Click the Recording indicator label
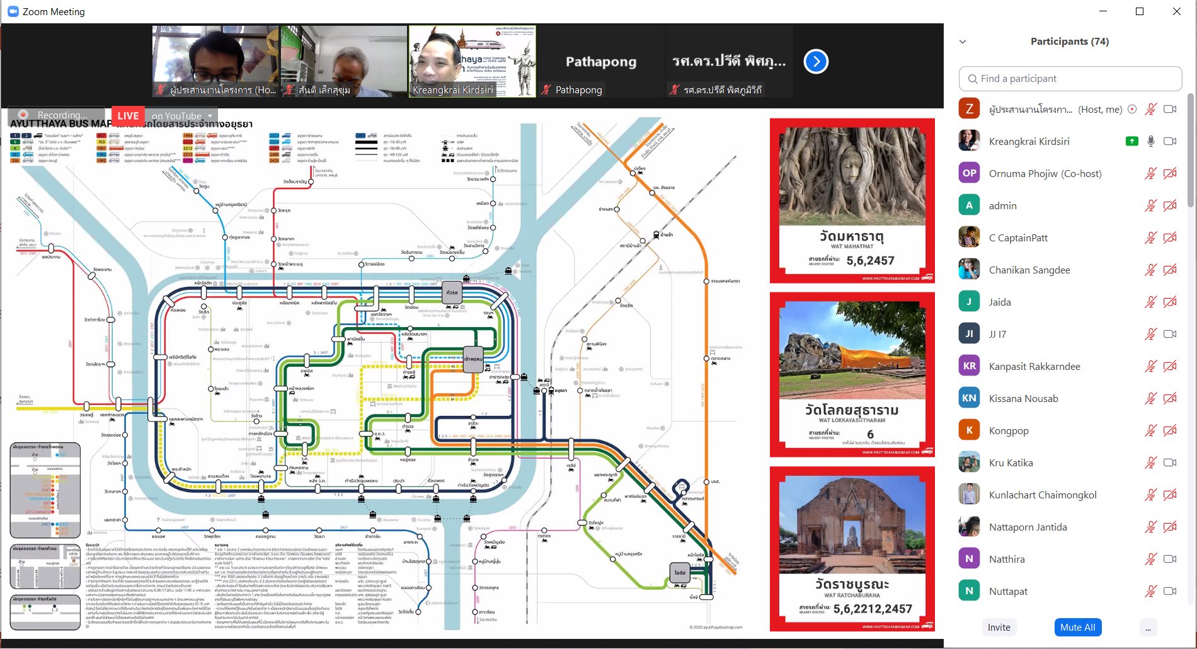 [55, 115]
